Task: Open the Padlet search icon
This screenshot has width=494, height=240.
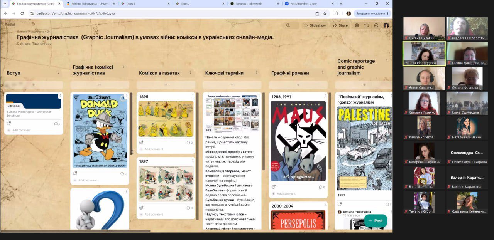Action: tap(288, 25)
